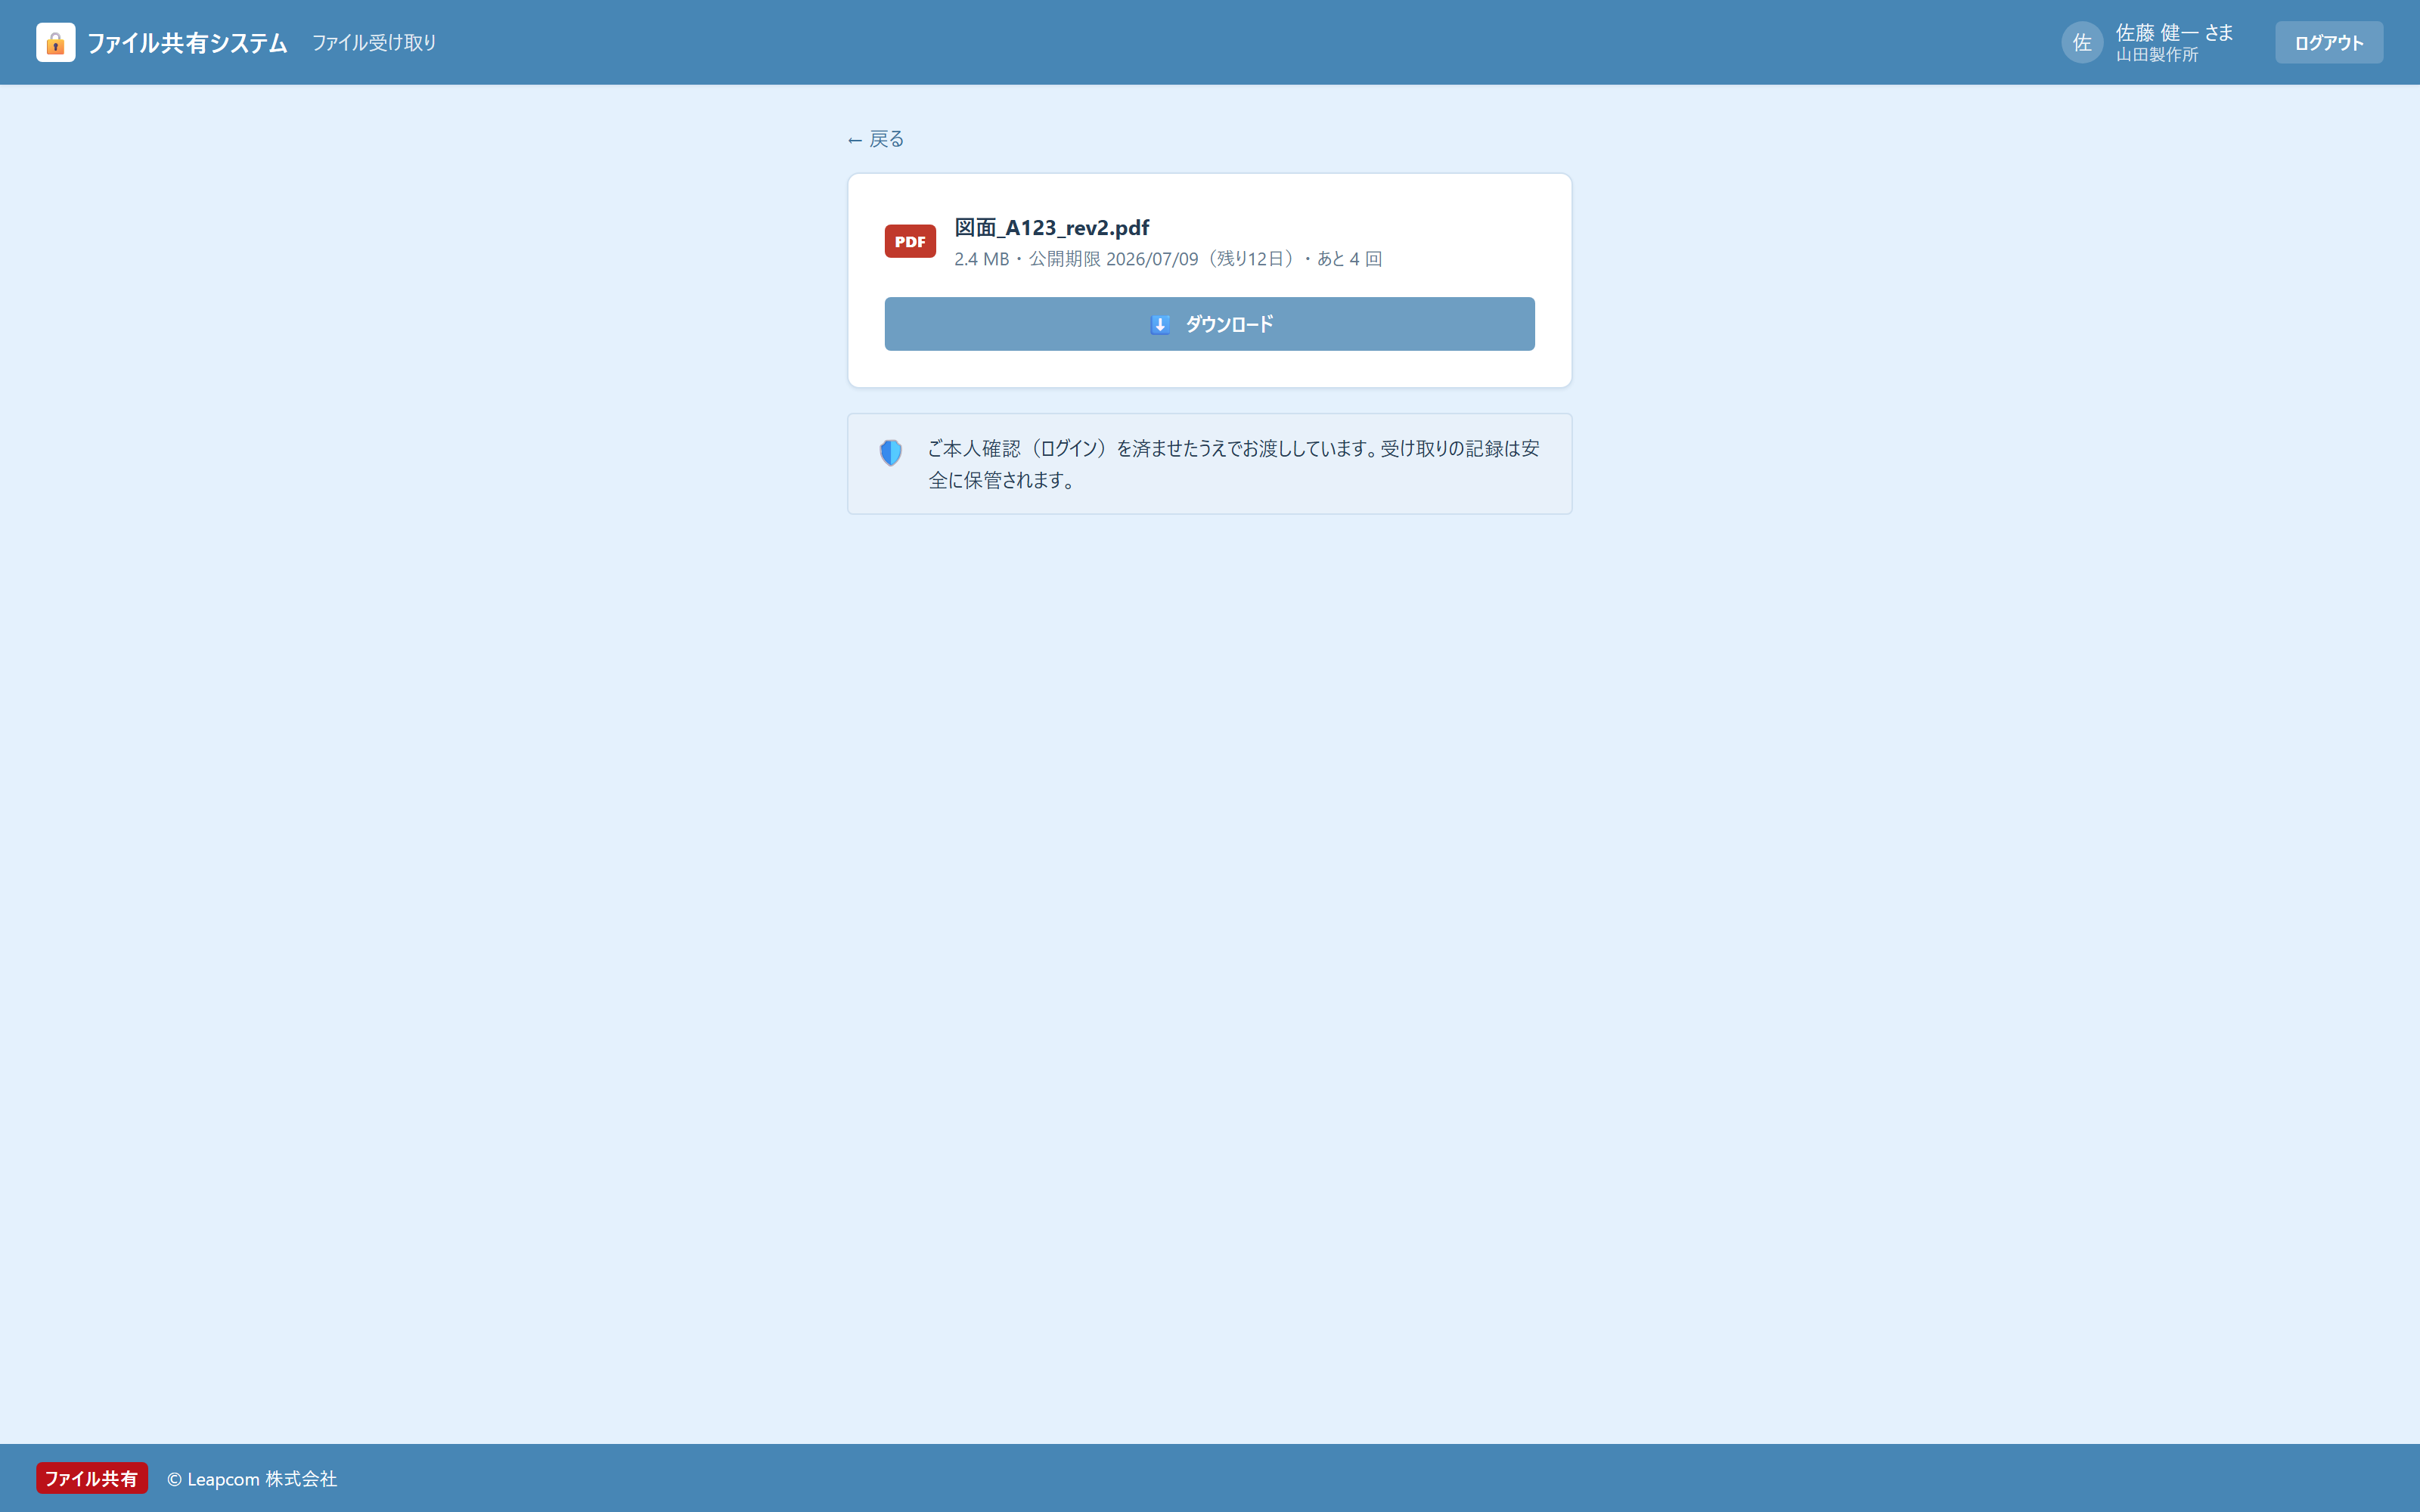Click the download arrow icon on button

coord(1160,324)
